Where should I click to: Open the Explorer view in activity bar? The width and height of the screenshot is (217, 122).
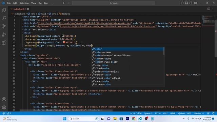pyautogui.click(x=4, y=10)
